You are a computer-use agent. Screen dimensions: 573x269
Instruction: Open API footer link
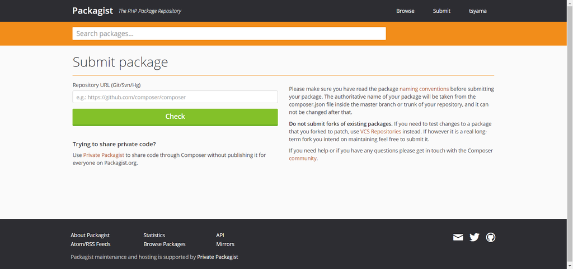coord(220,235)
